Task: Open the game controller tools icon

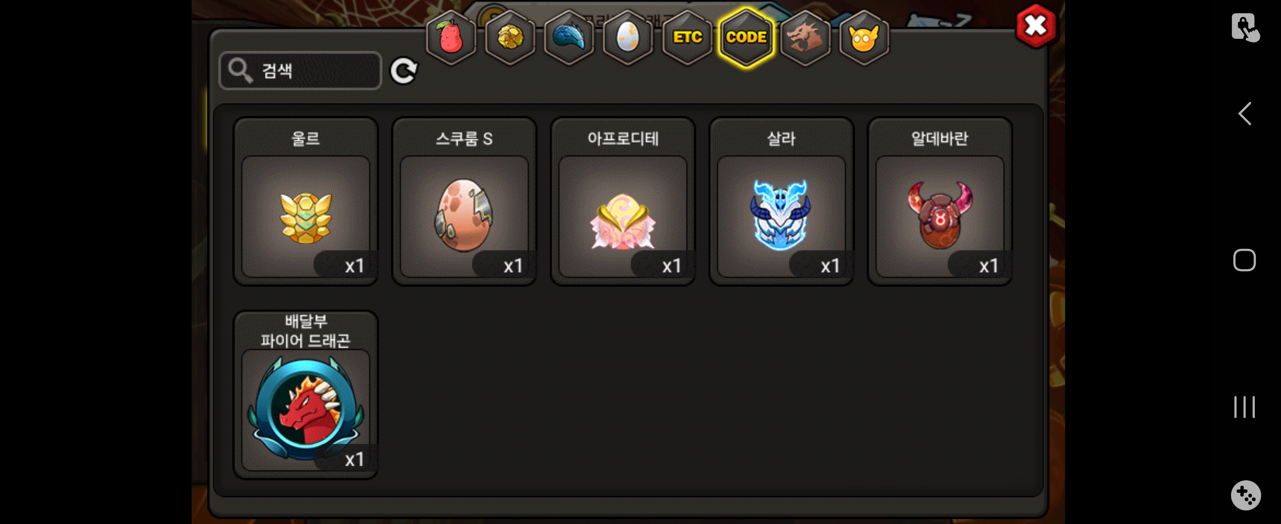Action: click(1245, 495)
